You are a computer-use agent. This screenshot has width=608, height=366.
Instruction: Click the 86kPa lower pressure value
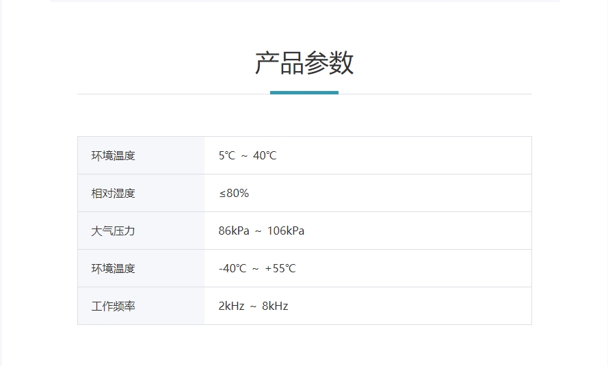[234, 231]
